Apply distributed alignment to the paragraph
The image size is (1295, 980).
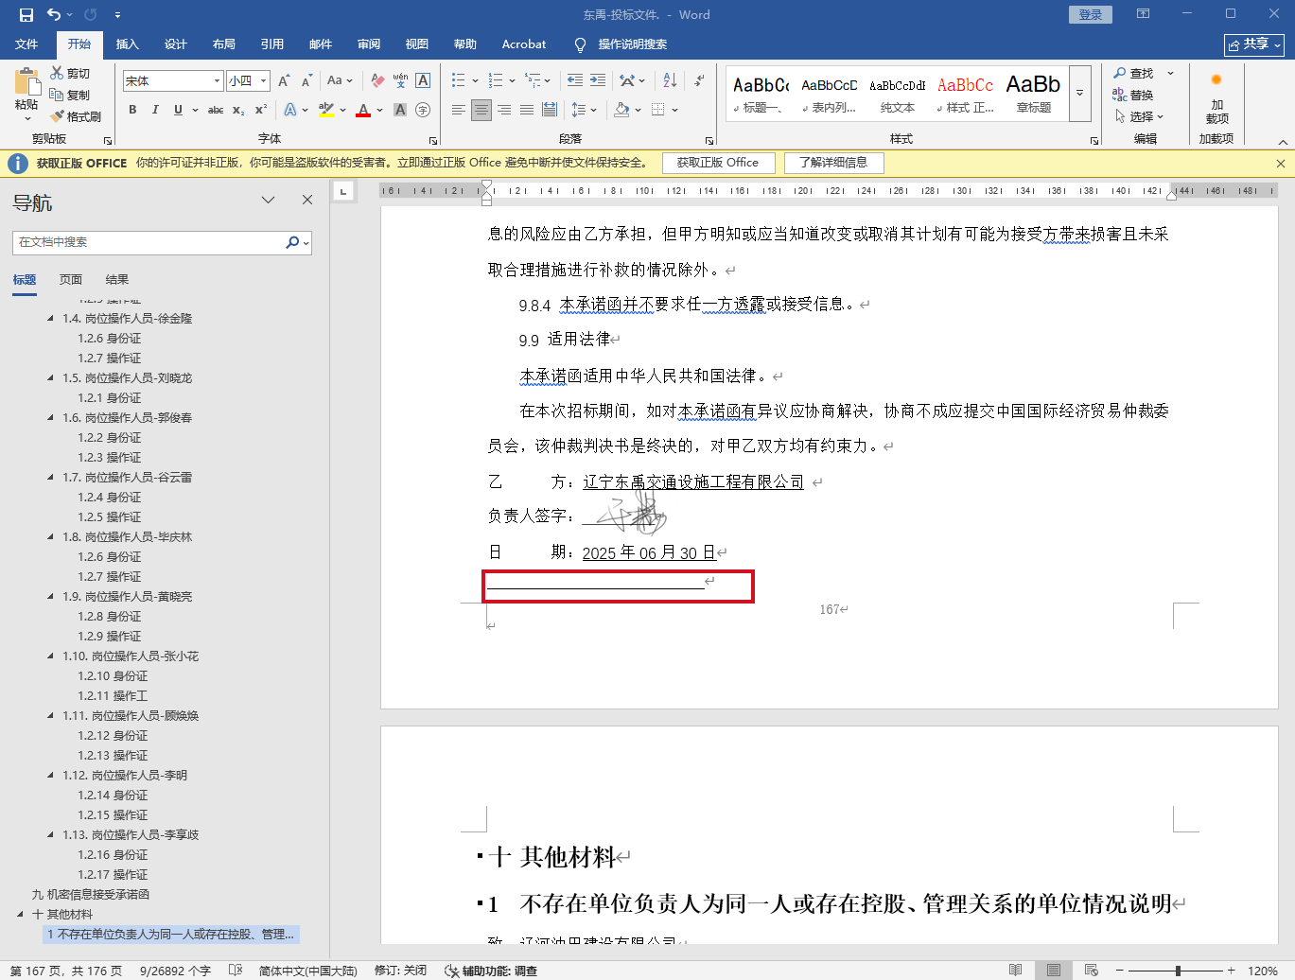550,110
